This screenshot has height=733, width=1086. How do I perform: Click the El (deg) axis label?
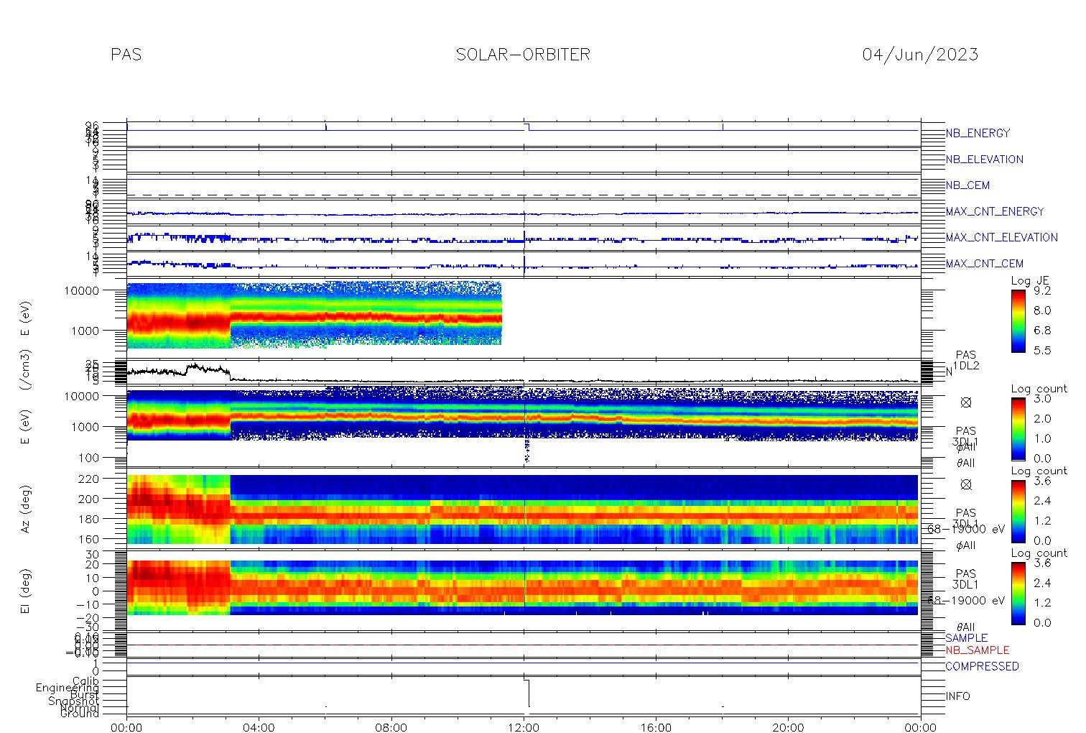pyautogui.click(x=25, y=590)
